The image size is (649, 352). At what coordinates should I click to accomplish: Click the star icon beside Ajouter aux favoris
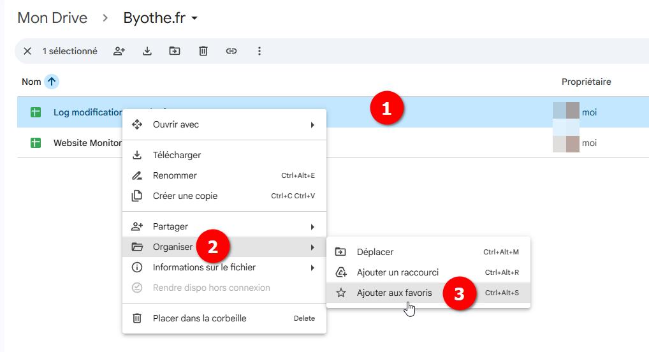340,293
